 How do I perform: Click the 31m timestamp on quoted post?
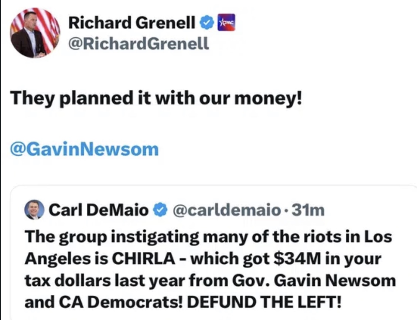(x=308, y=210)
